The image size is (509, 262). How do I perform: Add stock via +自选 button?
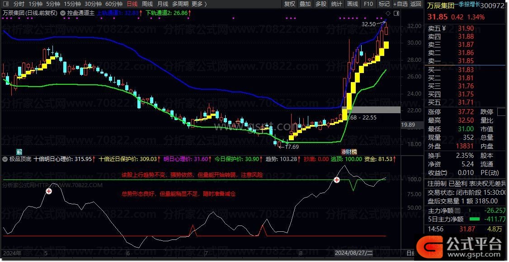click(400, 4)
